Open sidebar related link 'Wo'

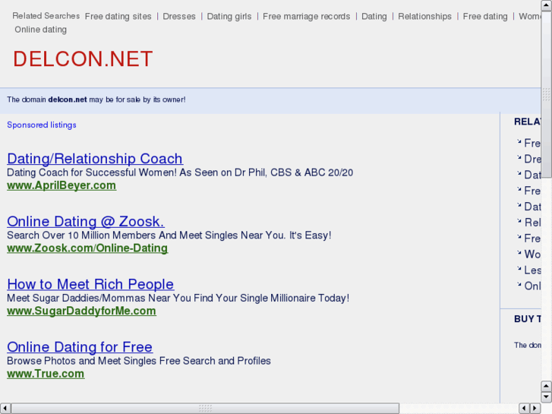(x=532, y=254)
